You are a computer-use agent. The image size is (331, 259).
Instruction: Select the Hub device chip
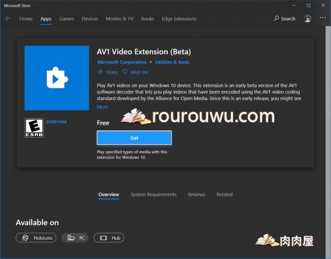pyautogui.click(x=109, y=238)
